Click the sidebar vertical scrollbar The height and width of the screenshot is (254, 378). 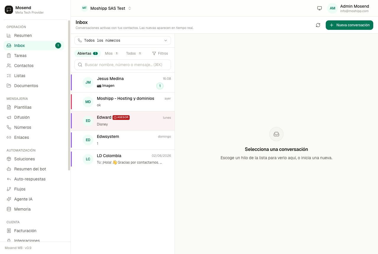pyautogui.click(x=69, y=95)
